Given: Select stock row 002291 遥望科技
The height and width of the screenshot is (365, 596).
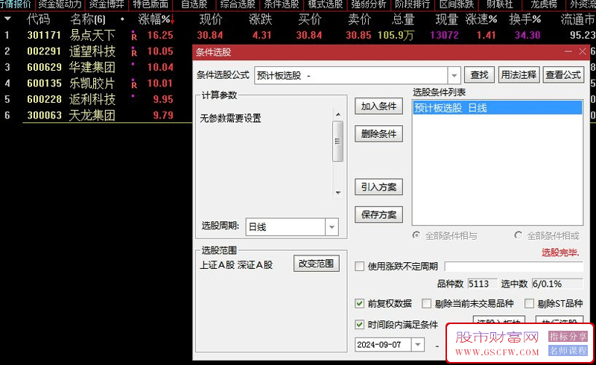Looking at the screenshot, I should [97, 51].
